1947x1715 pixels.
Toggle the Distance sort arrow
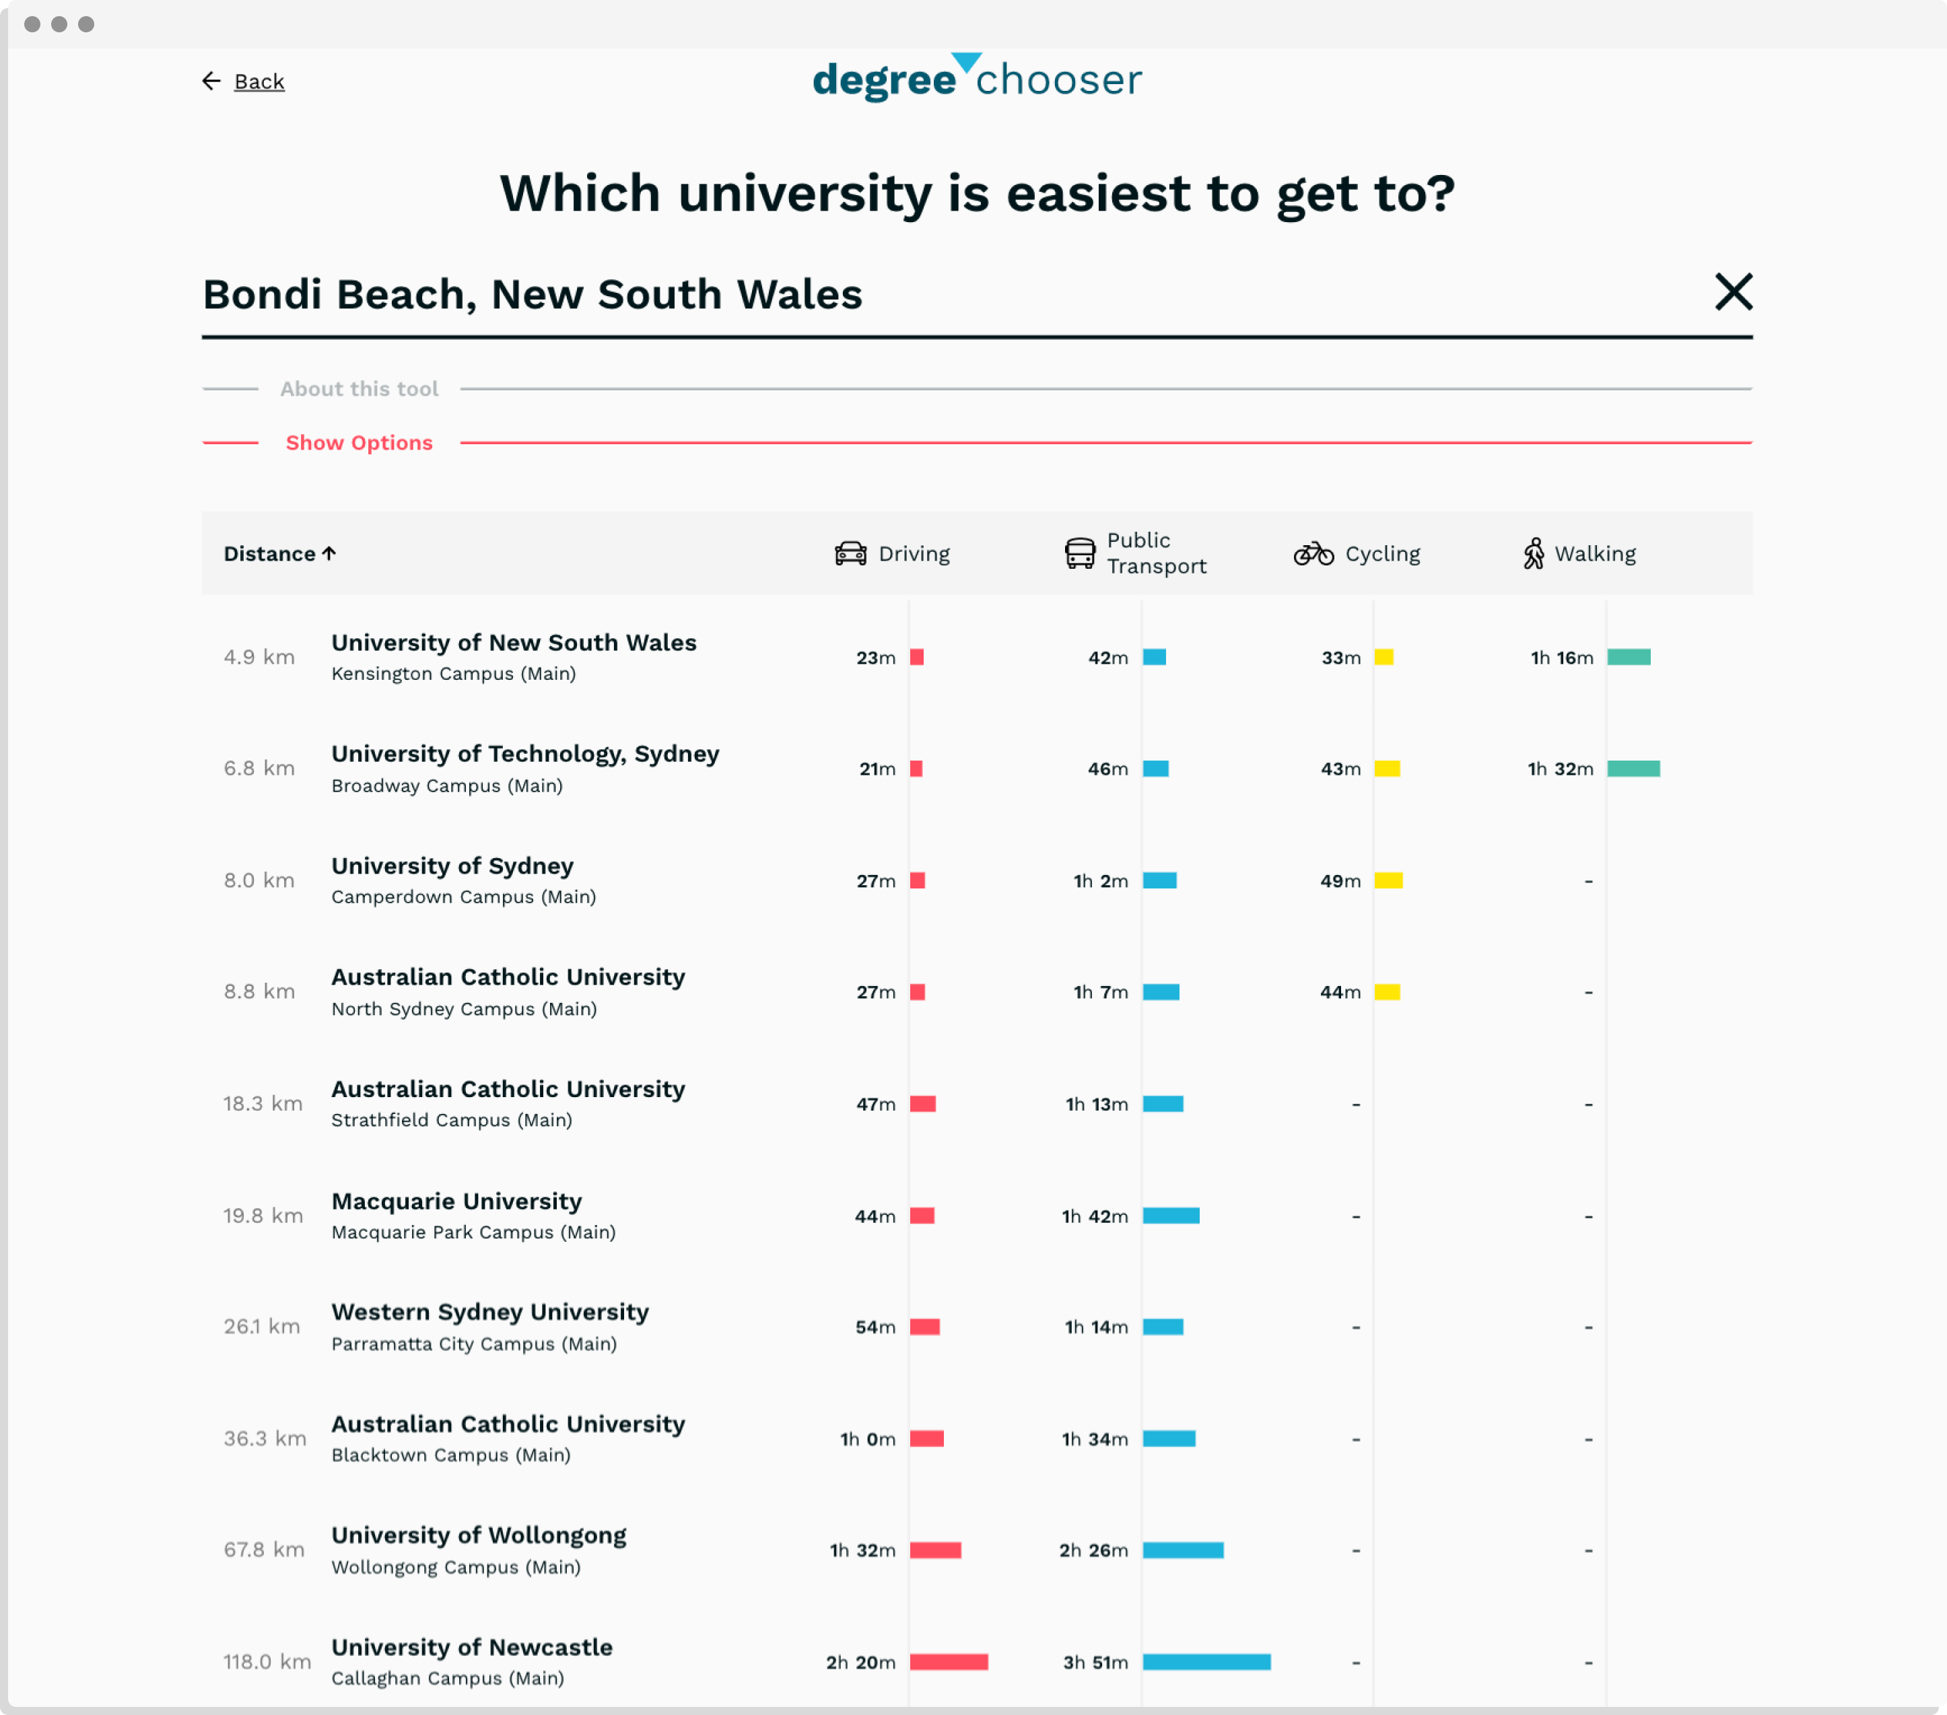pyautogui.click(x=330, y=553)
